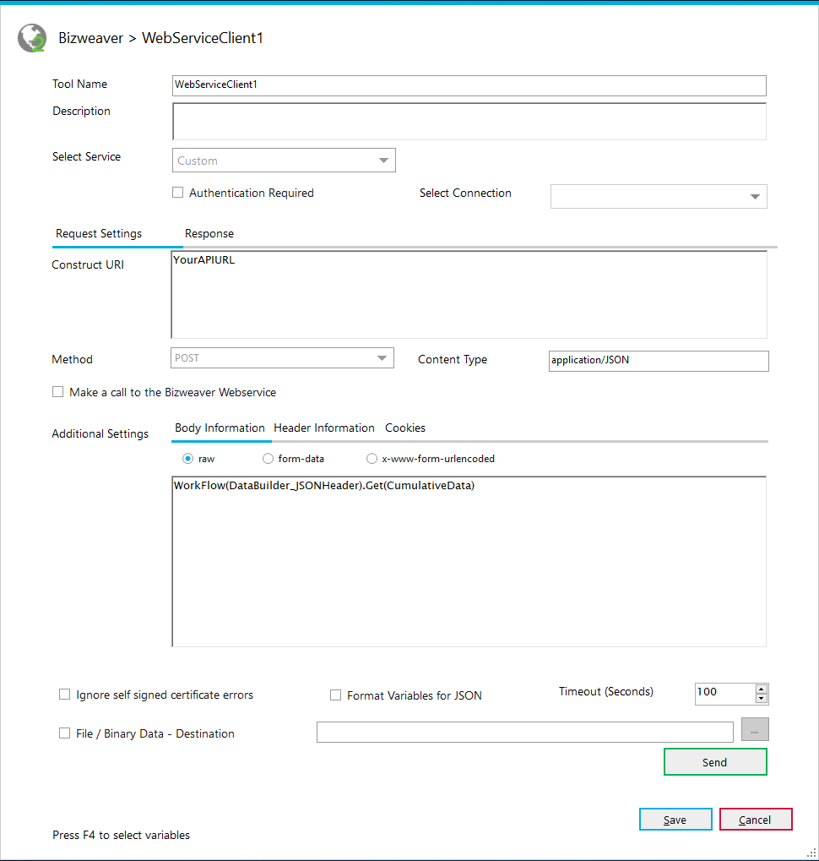Click the Cancel button
Screen dimensions: 819x861
click(756, 820)
